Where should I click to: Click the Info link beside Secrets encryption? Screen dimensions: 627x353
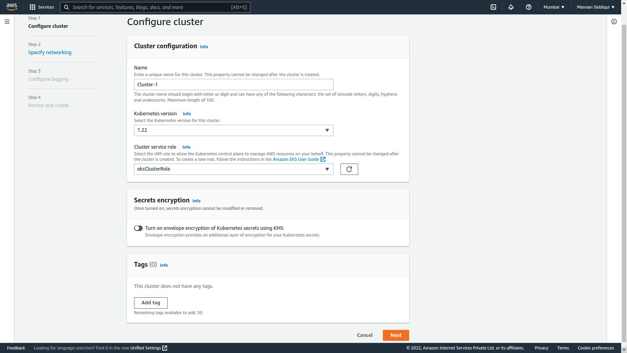click(196, 200)
